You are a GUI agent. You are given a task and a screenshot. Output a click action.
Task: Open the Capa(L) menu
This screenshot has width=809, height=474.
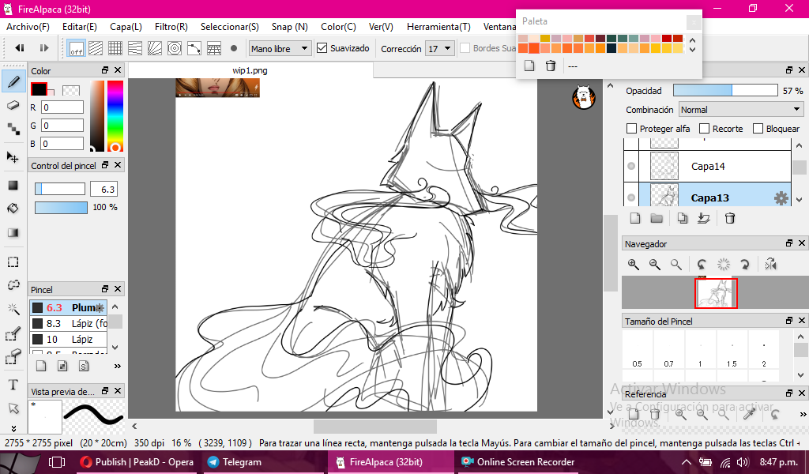point(126,27)
